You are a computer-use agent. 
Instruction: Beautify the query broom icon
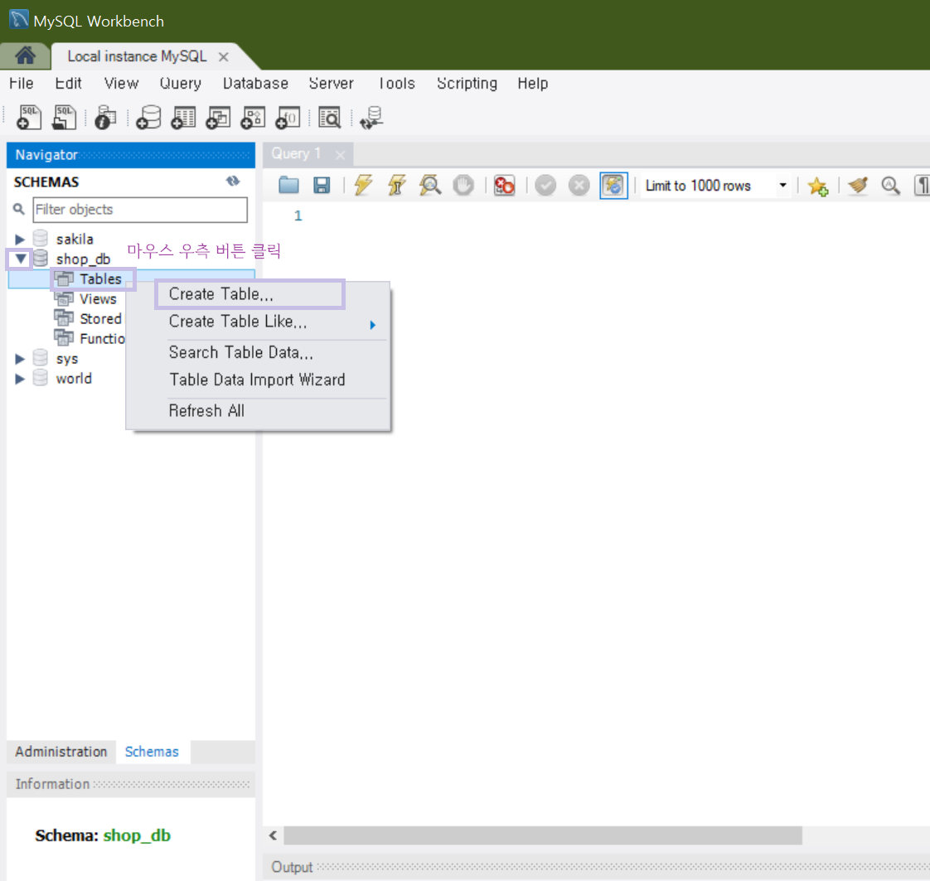(x=858, y=186)
